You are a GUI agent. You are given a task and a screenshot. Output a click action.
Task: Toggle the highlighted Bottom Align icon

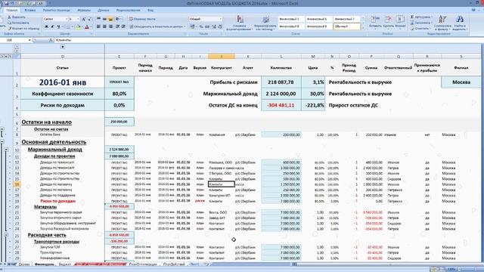110,19
